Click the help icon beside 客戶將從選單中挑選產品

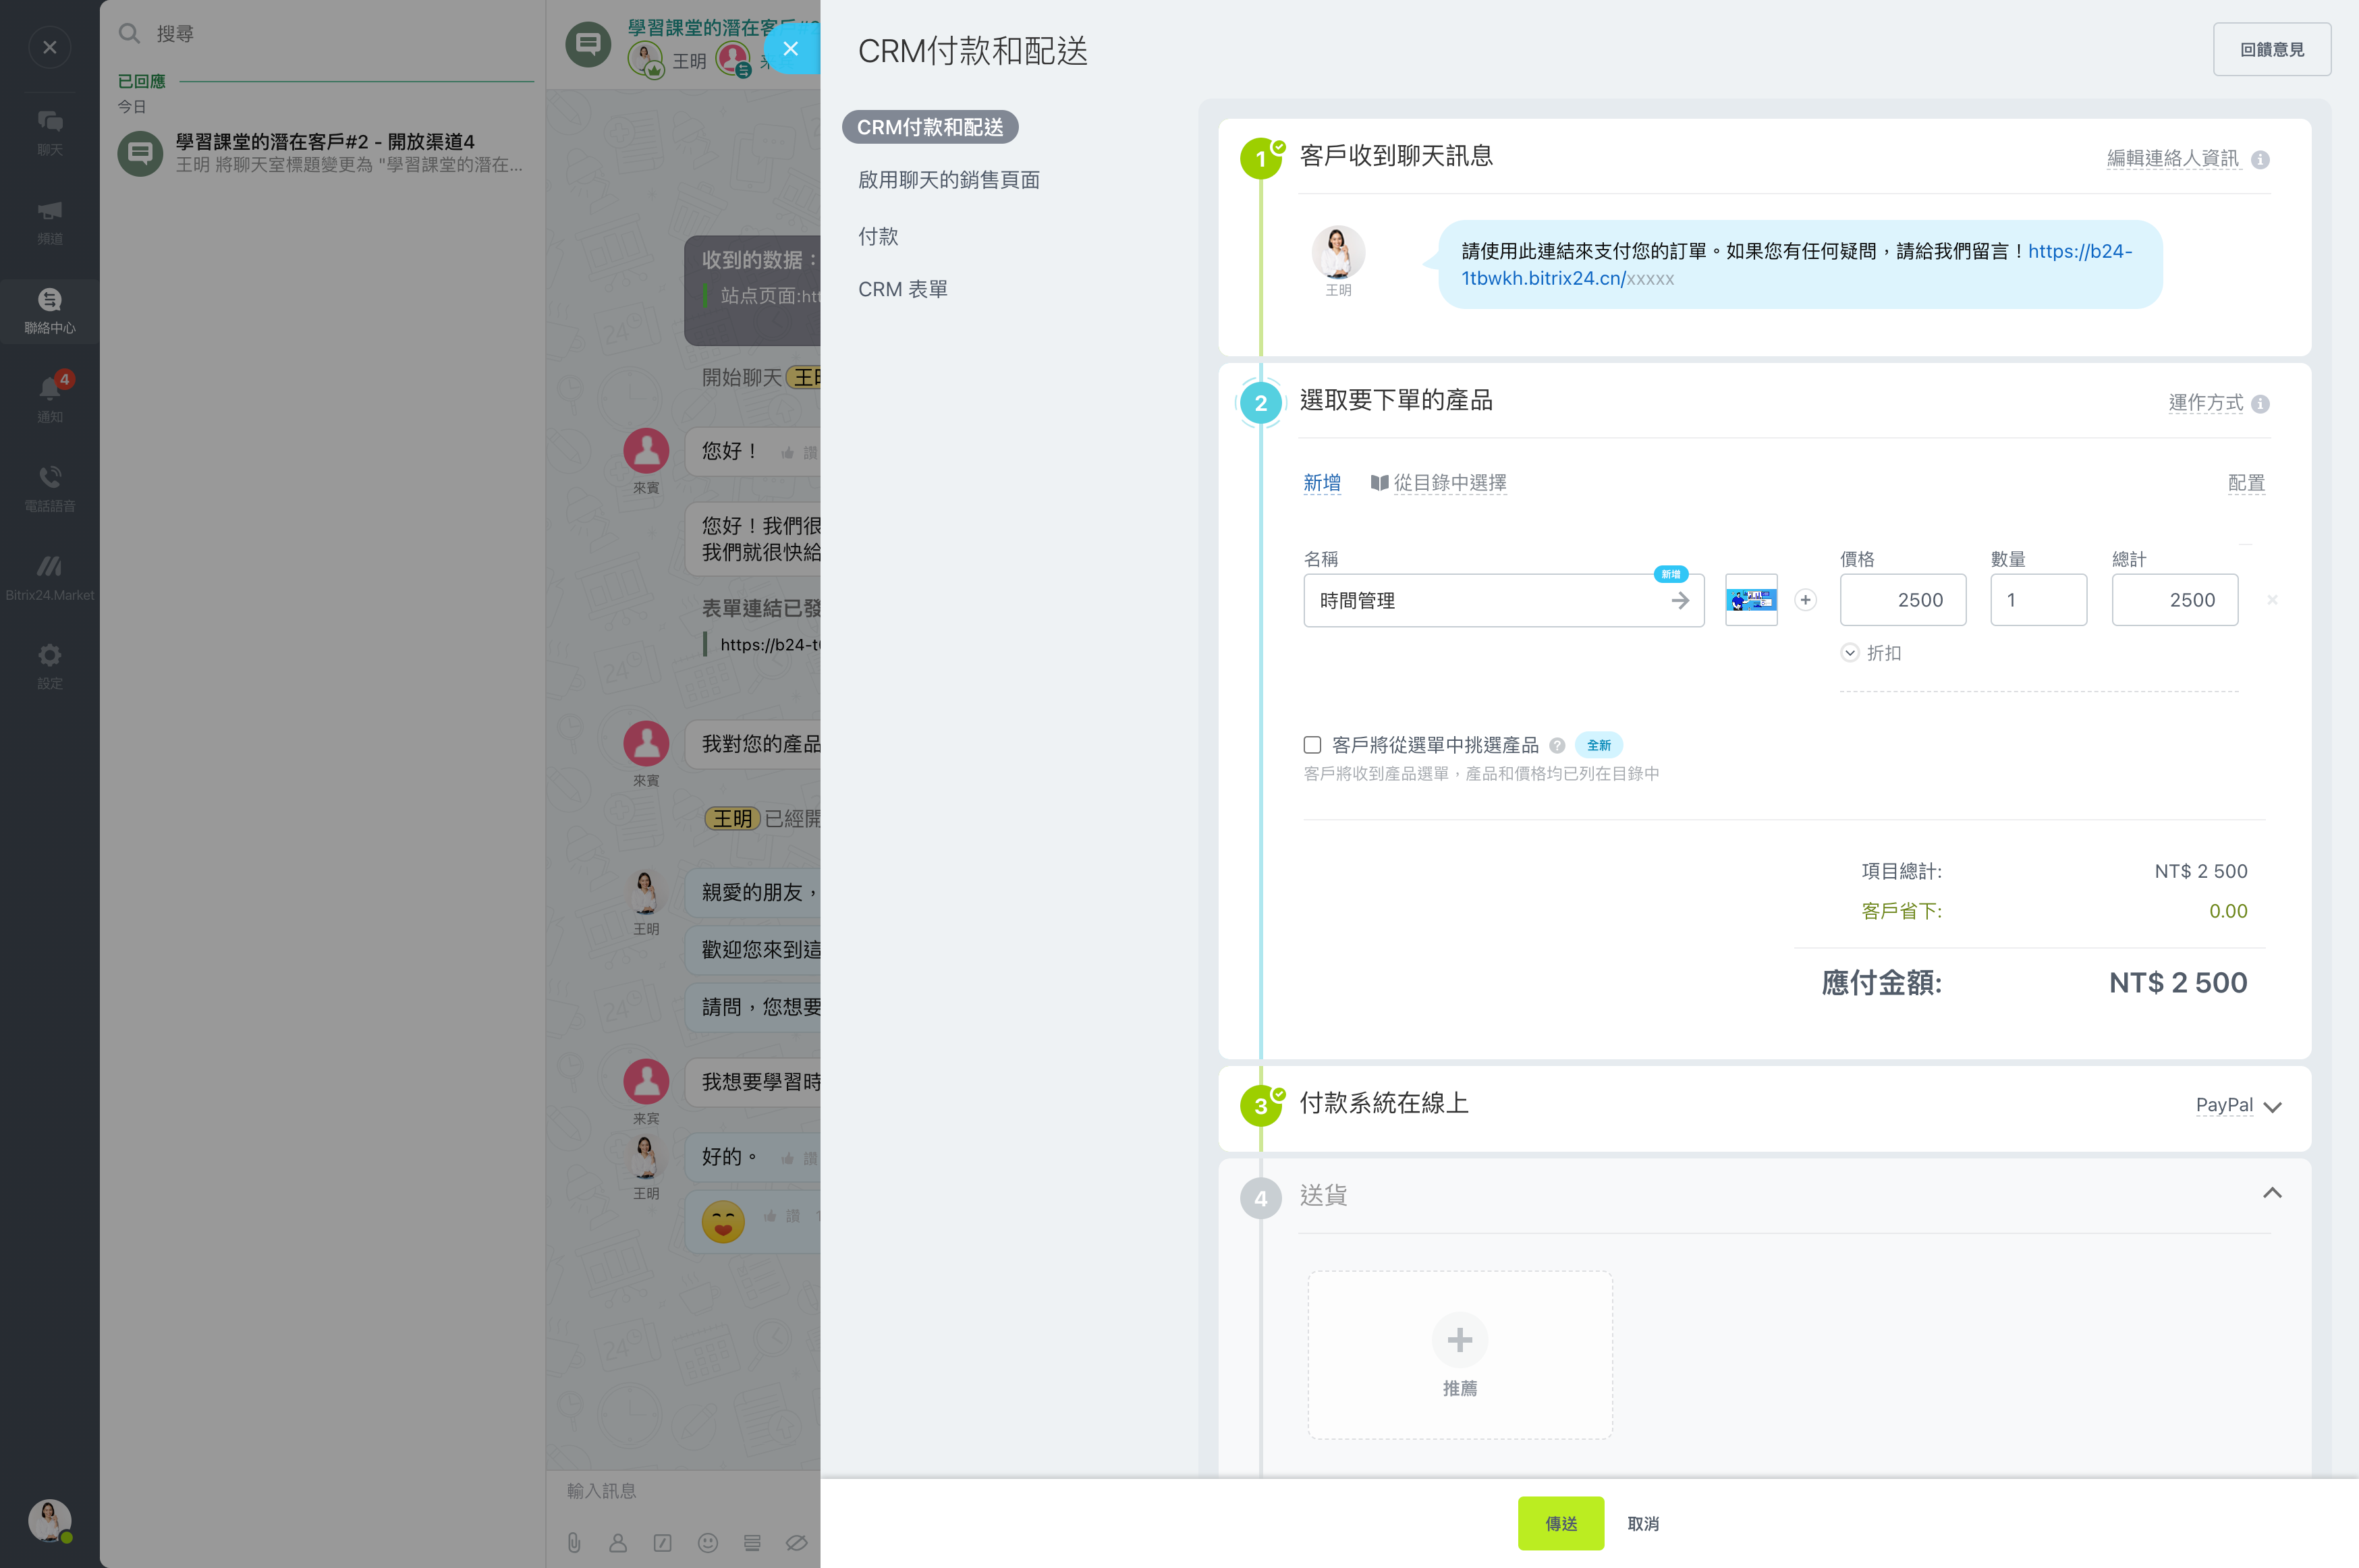1557,746
